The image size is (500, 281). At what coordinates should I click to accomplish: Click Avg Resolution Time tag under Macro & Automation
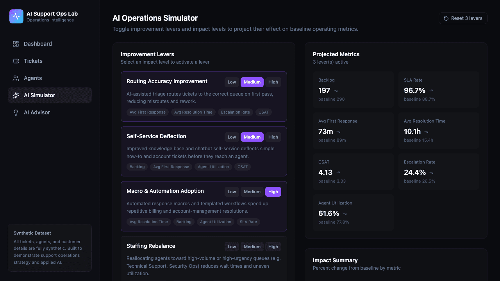tap(149, 222)
